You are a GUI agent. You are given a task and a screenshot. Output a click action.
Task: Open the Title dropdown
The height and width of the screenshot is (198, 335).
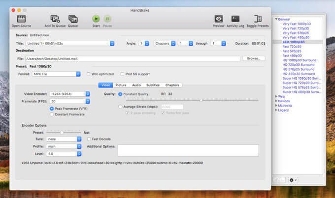pos(69,43)
